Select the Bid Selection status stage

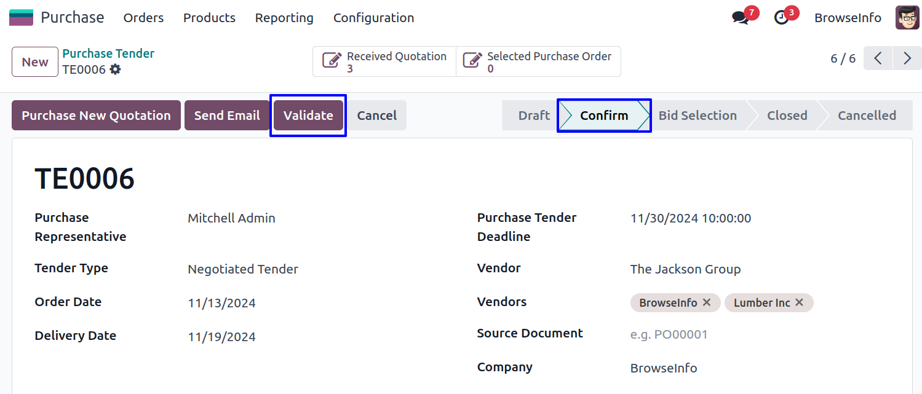[697, 116]
